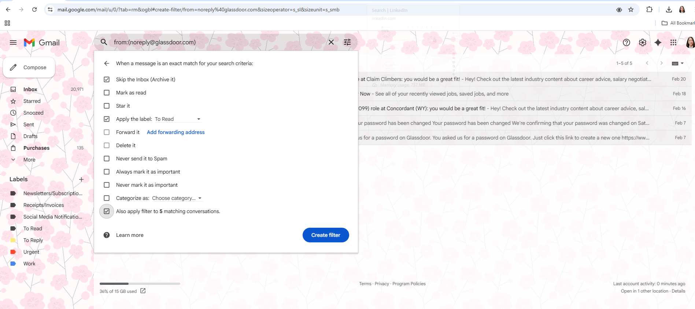
Task: Go back with the filter dialog arrow
Action: [107, 63]
